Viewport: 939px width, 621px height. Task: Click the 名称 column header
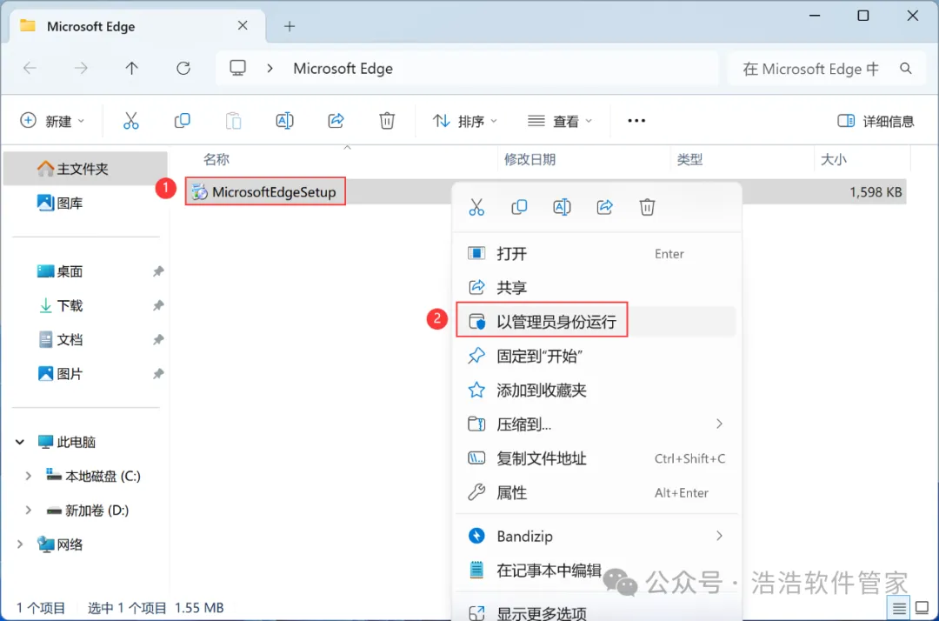point(216,159)
